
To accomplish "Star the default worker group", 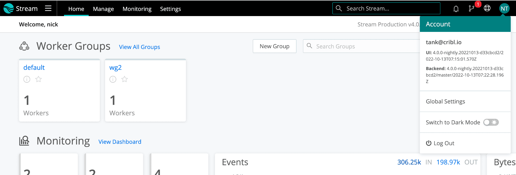I will coord(39,79).
